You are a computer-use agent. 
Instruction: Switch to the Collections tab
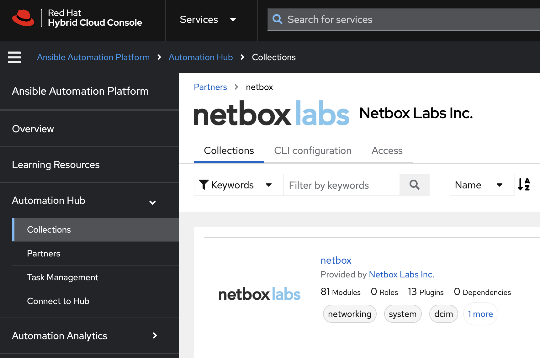pyautogui.click(x=229, y=151)
